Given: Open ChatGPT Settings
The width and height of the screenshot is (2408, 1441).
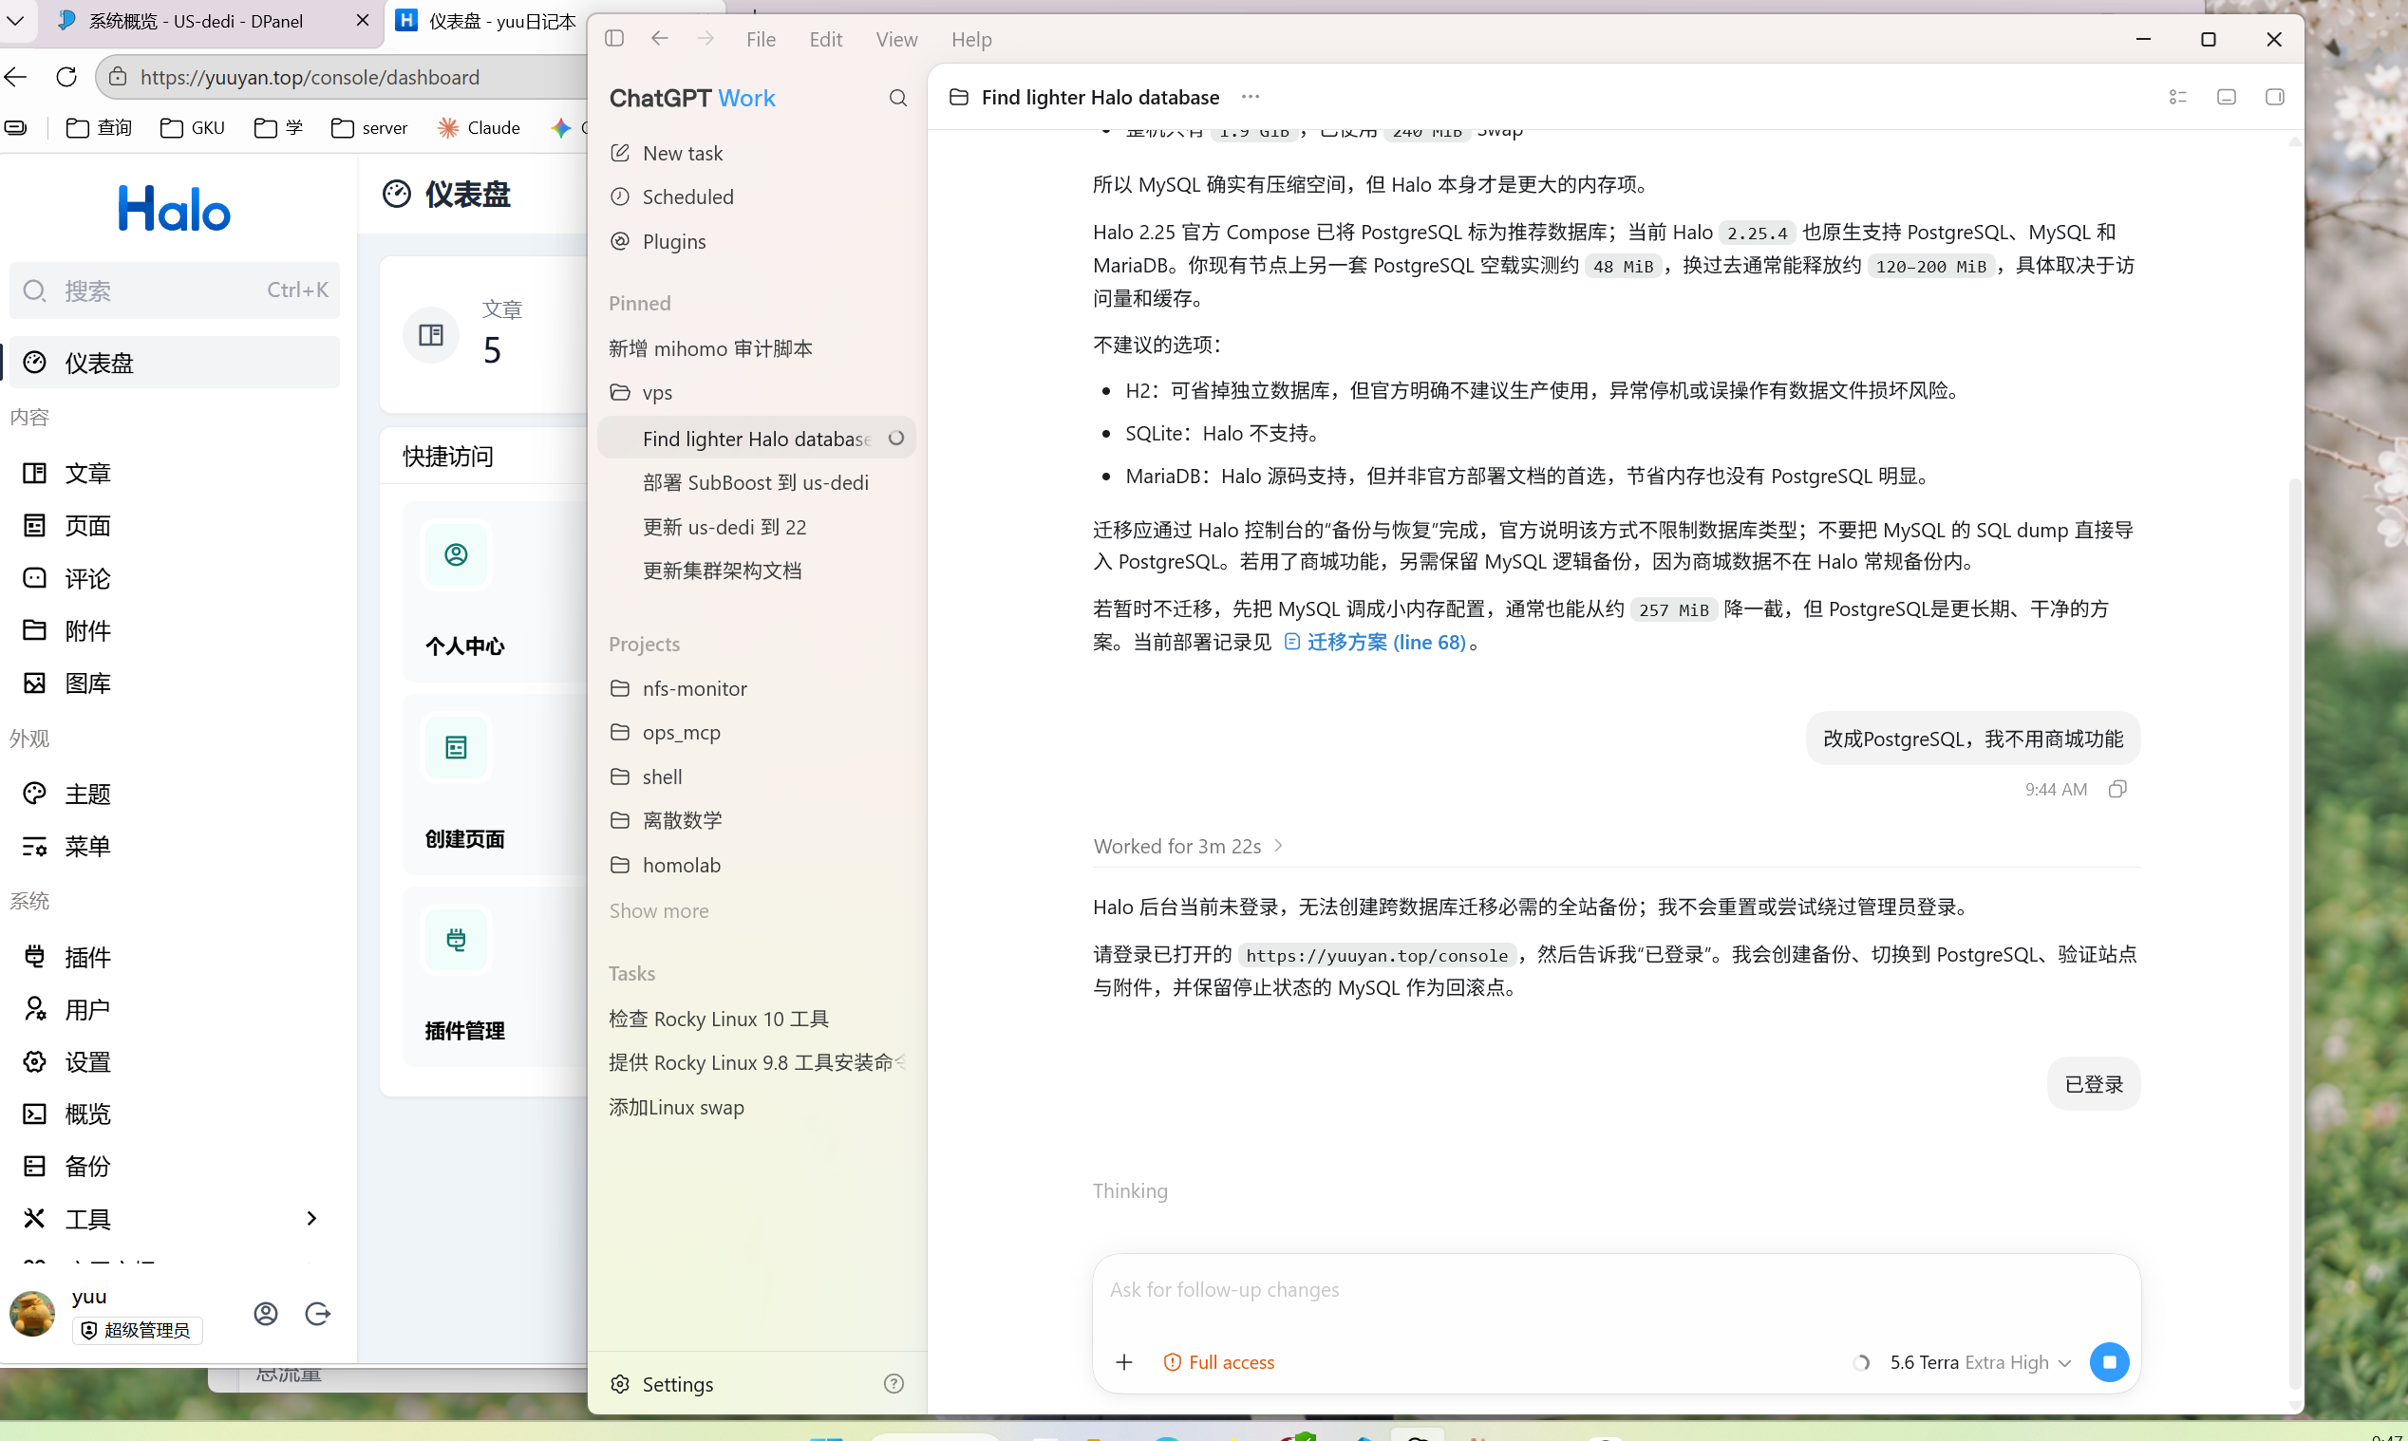Looking at the screenshot, I should coord(662,1384).
